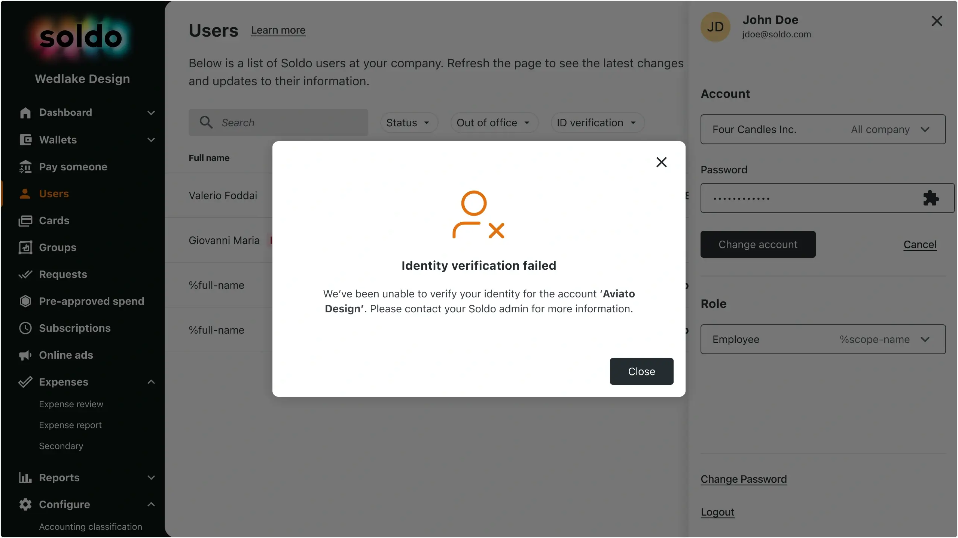
Task: Click the Close button in the dialog
Action: click(641, 371)
